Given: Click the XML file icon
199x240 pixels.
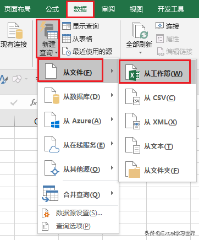Looking at the screenshot, I should tap(132, 121).
